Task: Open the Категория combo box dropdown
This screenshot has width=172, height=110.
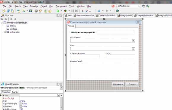Action: pos(133,41)
